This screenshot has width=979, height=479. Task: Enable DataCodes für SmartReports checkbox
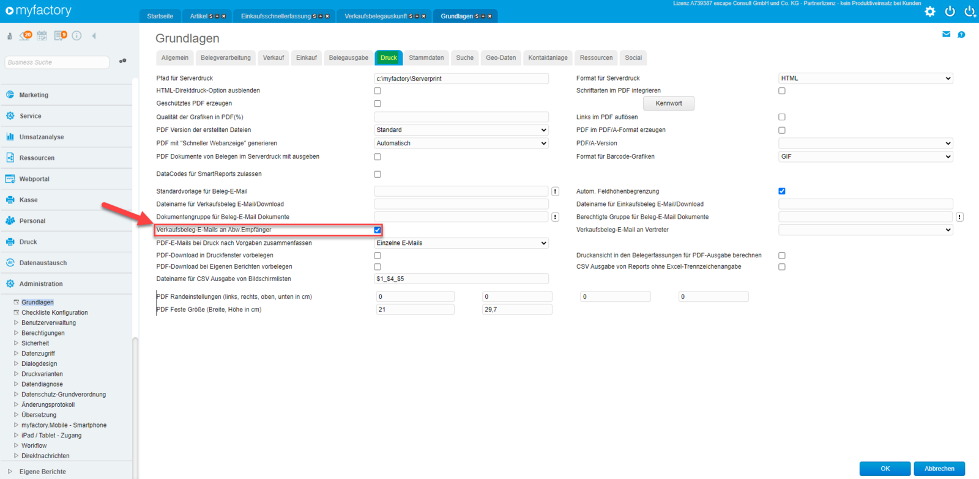click(x=378, y=174)
